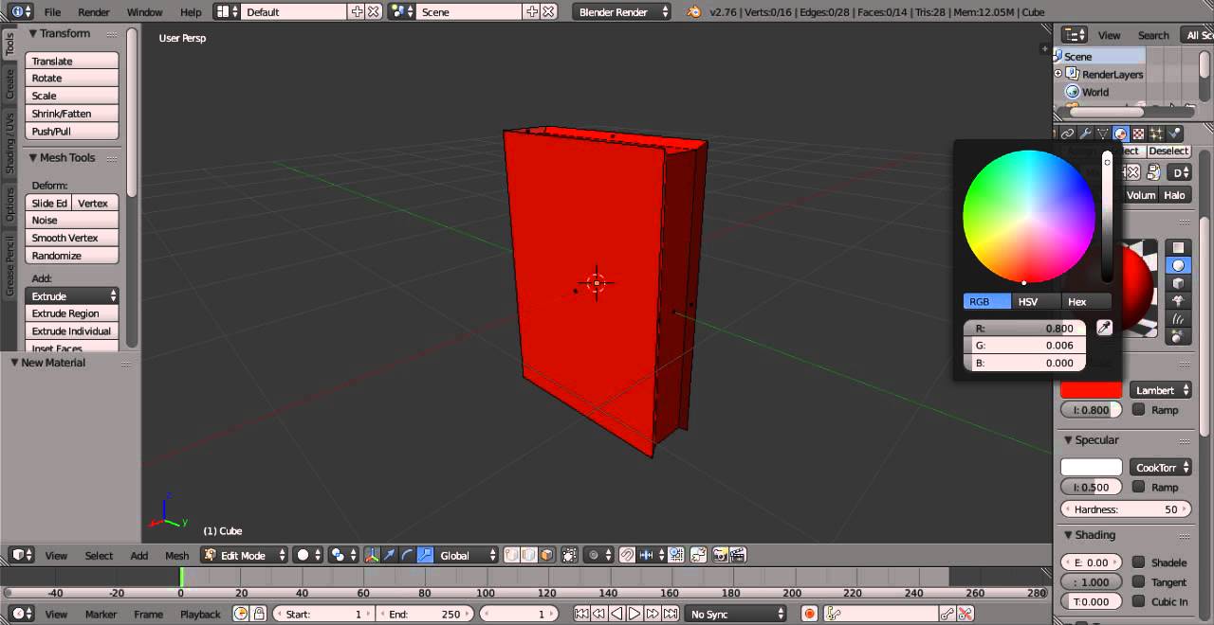The image size is (1214, 625).
Task: Open the Render menu
Action: click(94, 11)
